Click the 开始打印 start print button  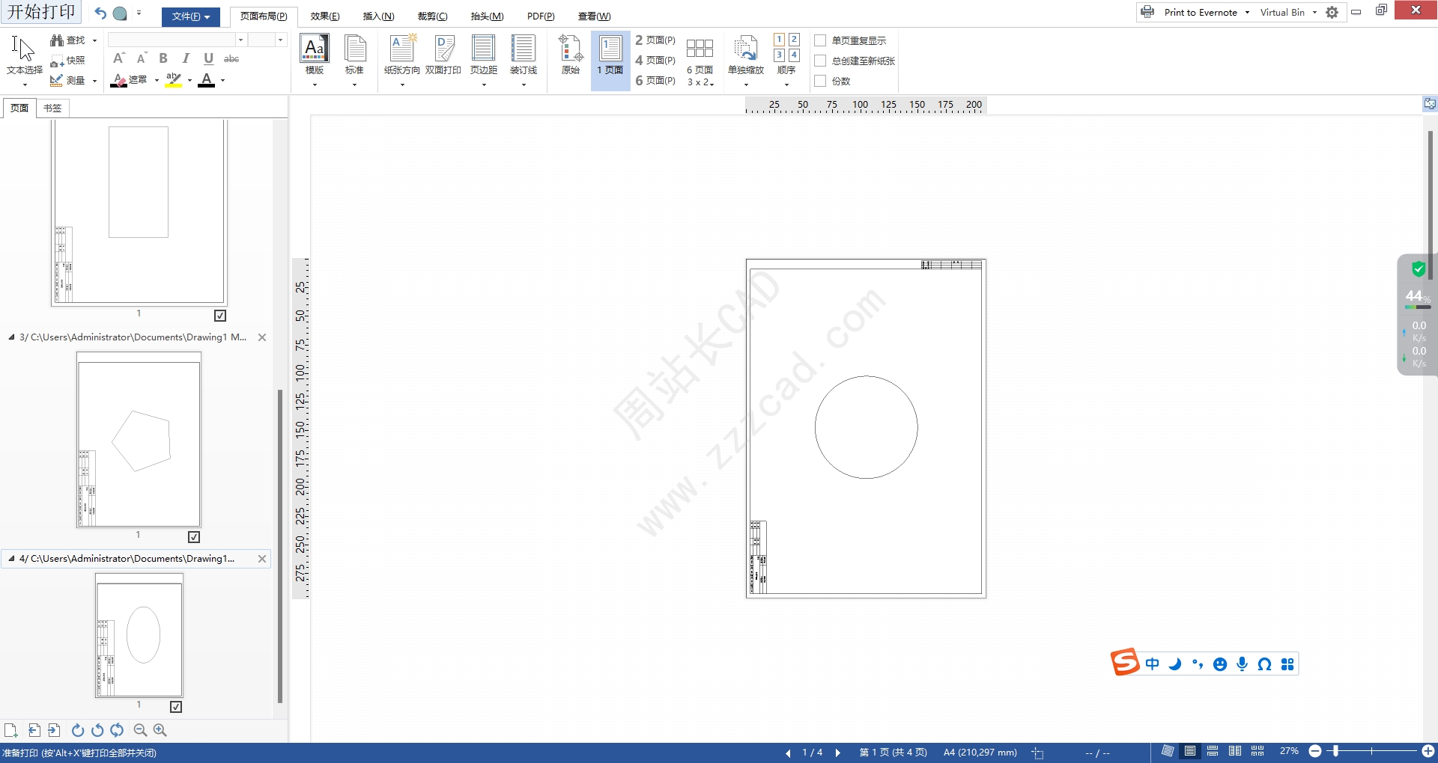(41, 12)
